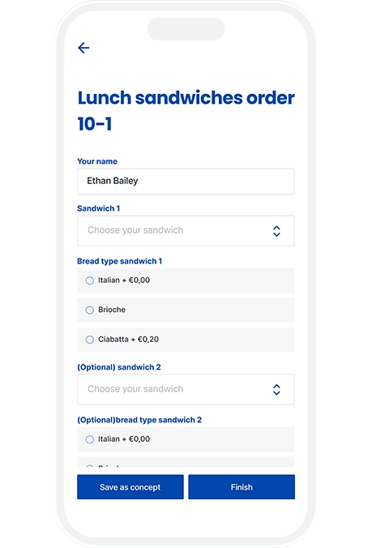372x548 pixels.
Task: Click the Ethan Bailey name text
Action: (113, 181)
